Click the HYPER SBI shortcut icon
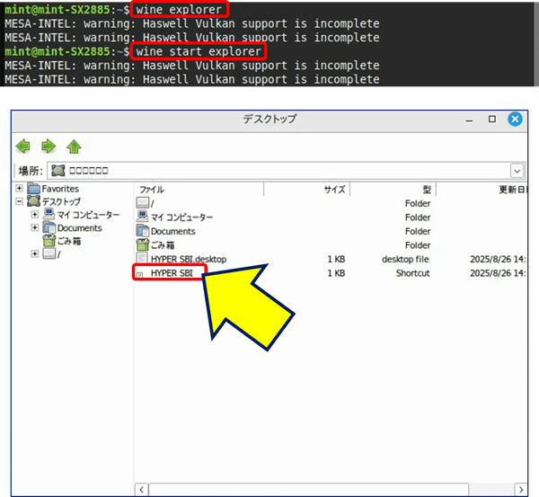The image size is (539, 497). 140,274
